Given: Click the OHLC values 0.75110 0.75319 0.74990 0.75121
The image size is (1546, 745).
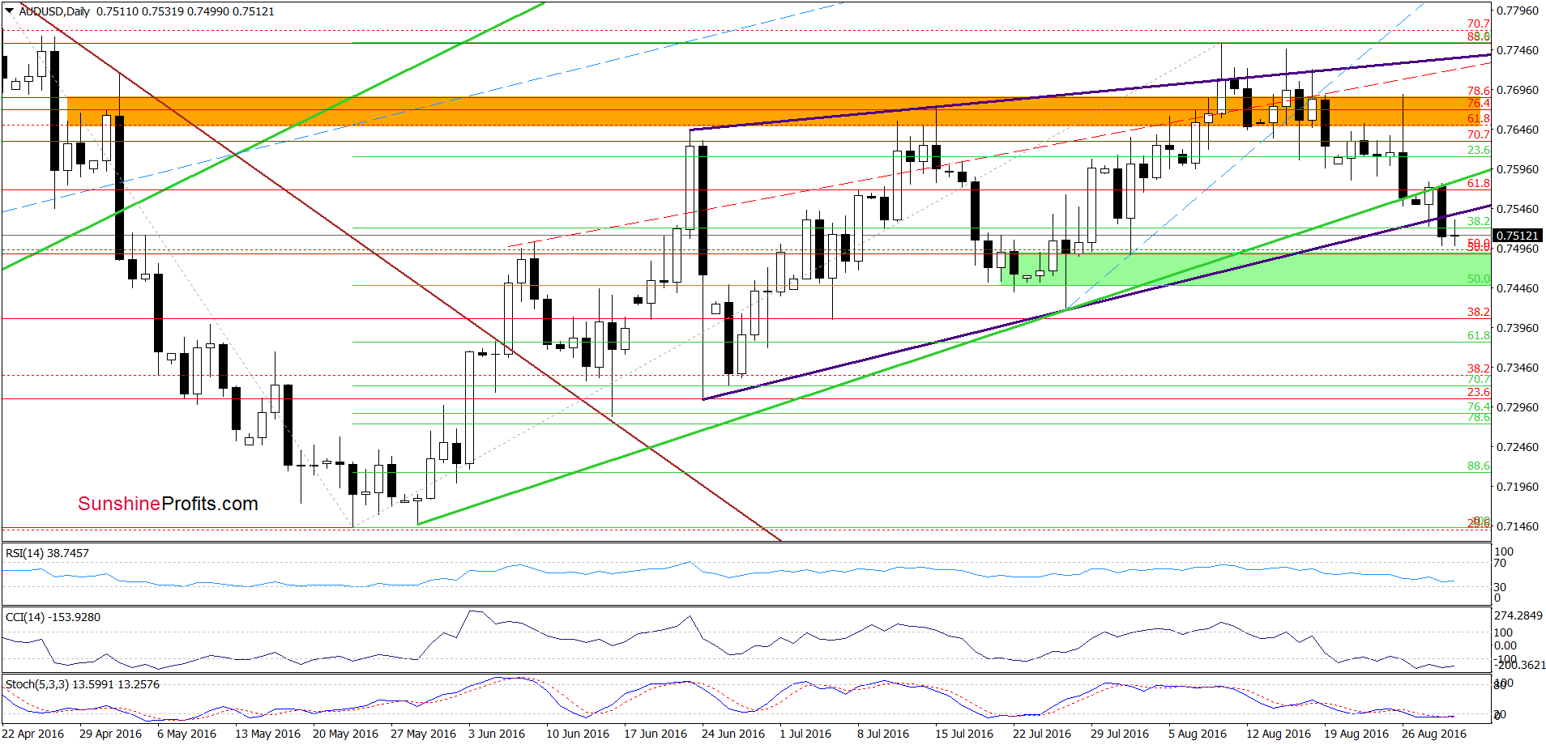Looking at the screenshot, I should (x=186, y=11).
